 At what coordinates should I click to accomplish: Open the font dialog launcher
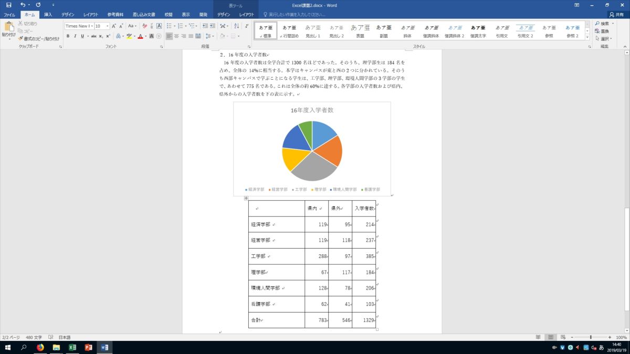162,47
